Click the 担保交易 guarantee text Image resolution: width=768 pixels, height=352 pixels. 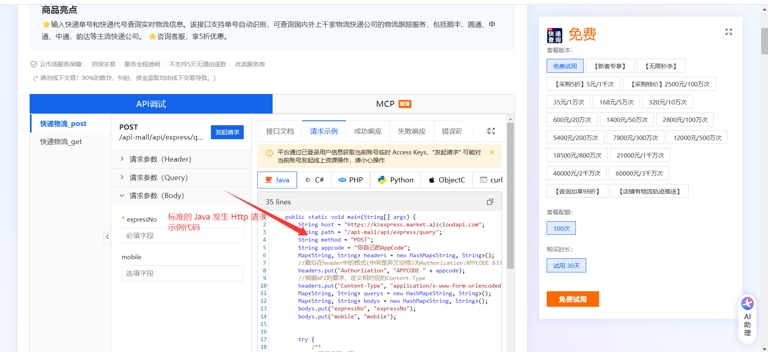pyautogui.click(x=103, y=64)
